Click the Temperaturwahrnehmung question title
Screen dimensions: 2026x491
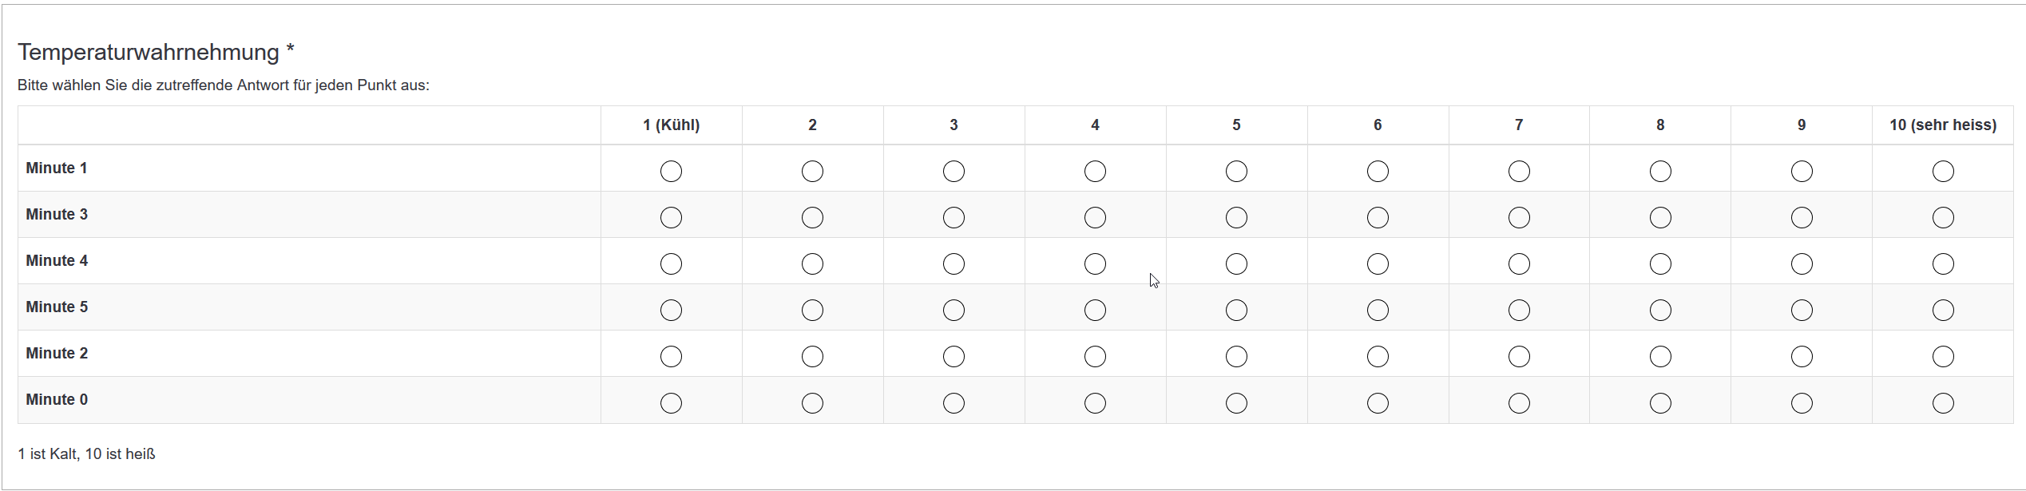click(149, 53)
